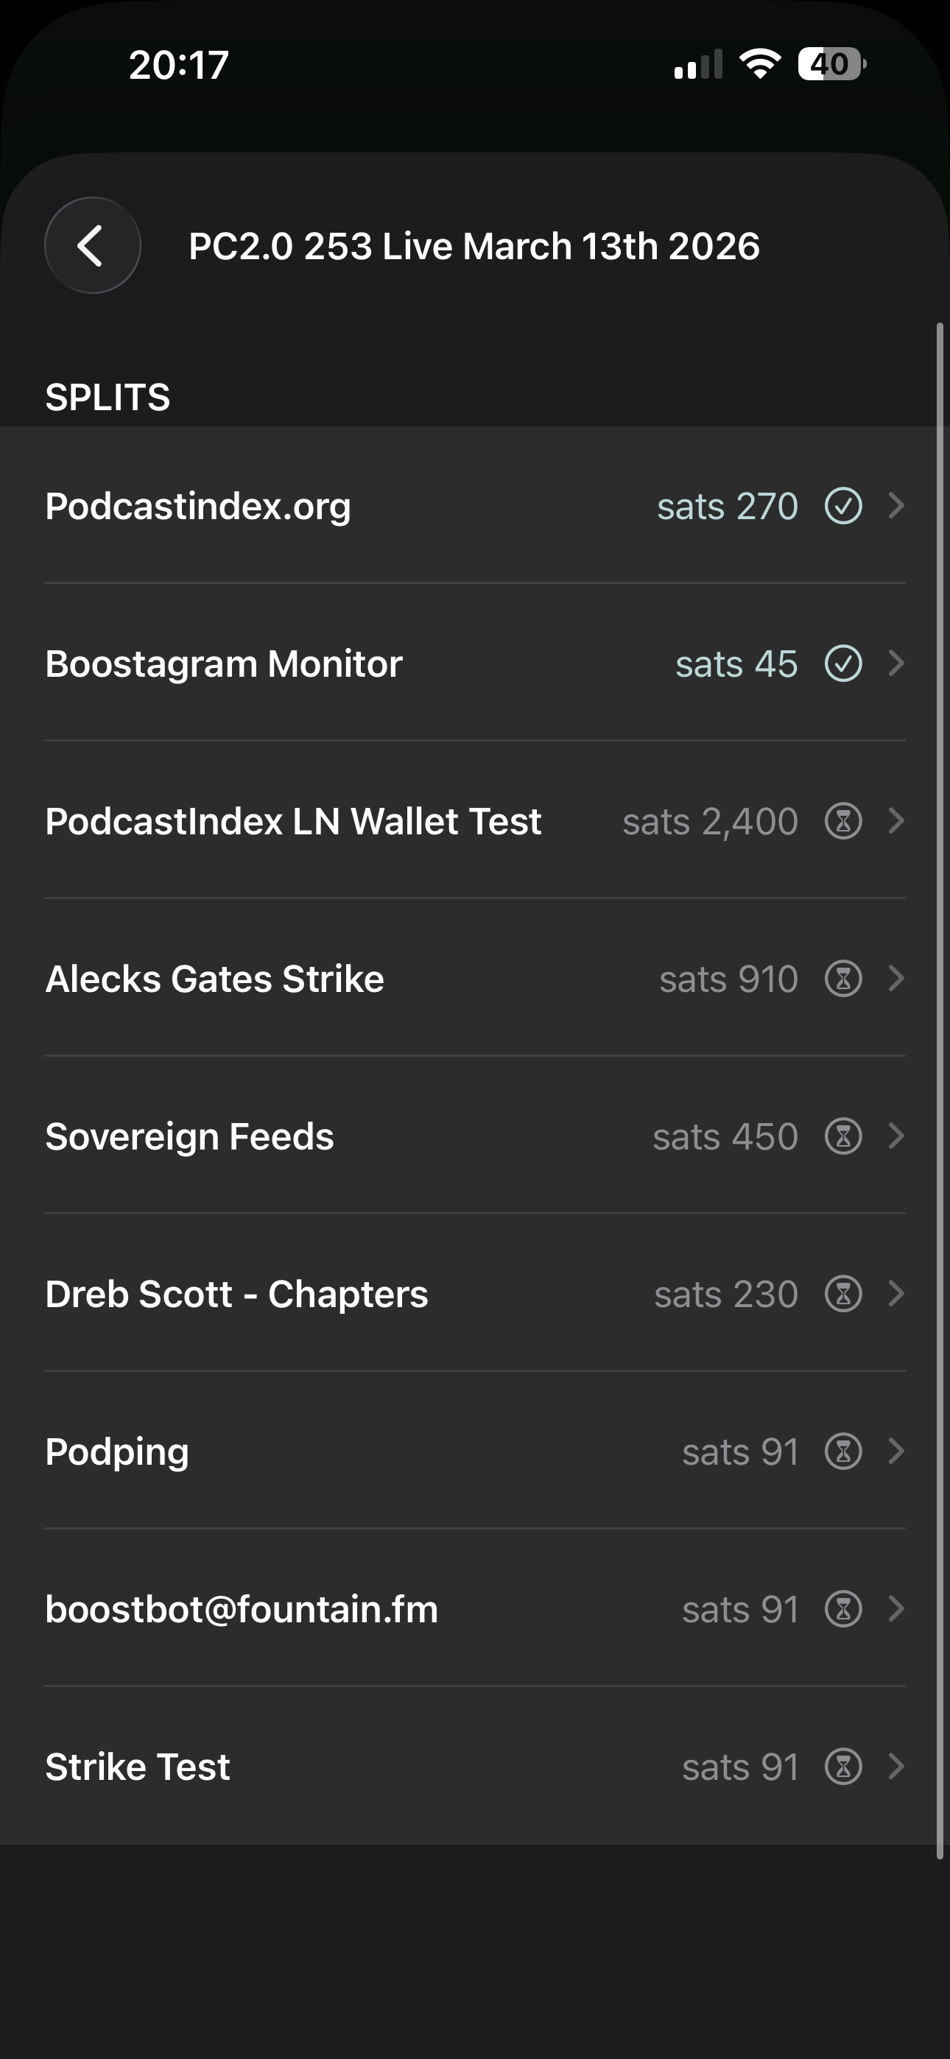Image resolution: width=950 pixels, height=2059 pixels.
Task: Expand Podcastindex.org row chevron
Action: (x=896, y=506)
